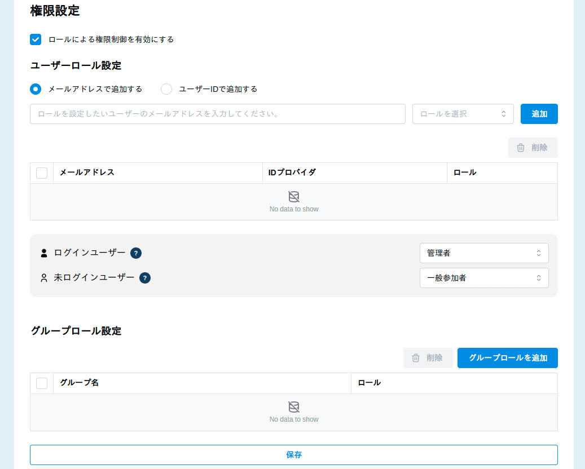Toggle the select-all checkbox in the group table header
The image size is (585, 469).
[41, 383]
